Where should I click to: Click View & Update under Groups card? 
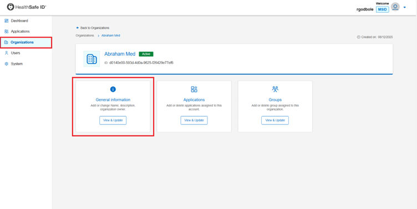coord(275,120)
